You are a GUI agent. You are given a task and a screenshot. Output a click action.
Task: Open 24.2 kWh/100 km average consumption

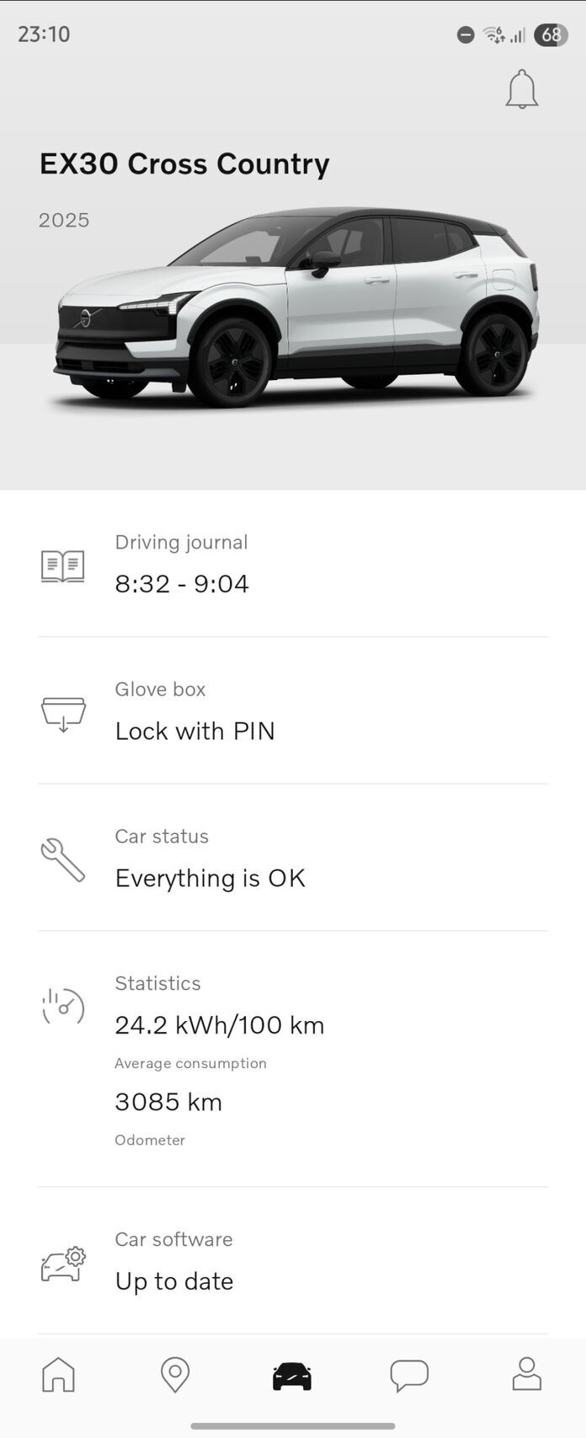(x=220, y=1025)
